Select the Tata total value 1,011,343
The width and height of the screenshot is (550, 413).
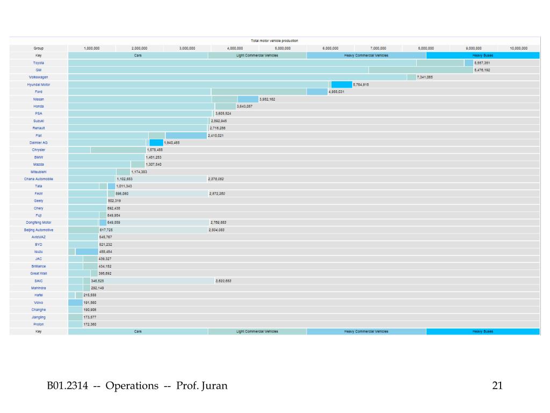pyautogui.click(x=124, y=187)
